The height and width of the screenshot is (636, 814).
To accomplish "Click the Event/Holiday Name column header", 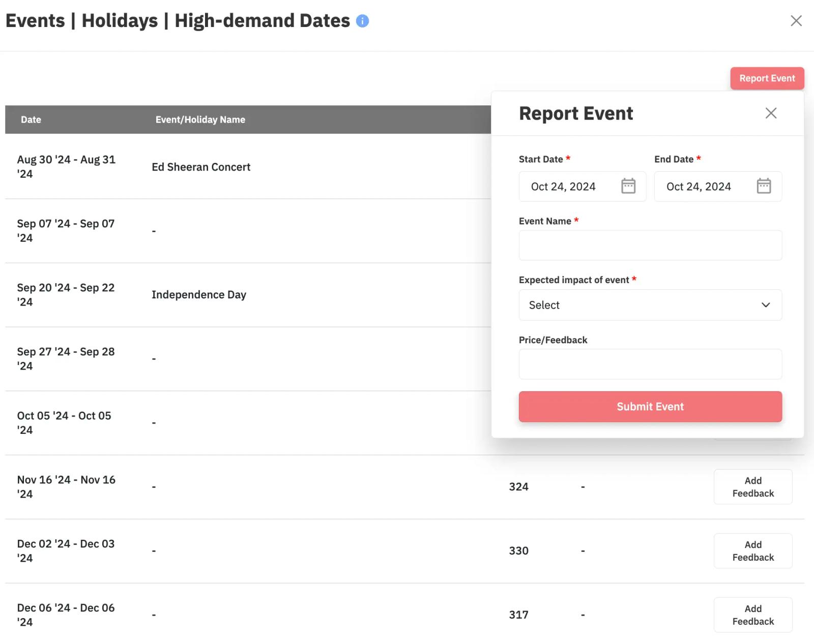I will 200,120.
